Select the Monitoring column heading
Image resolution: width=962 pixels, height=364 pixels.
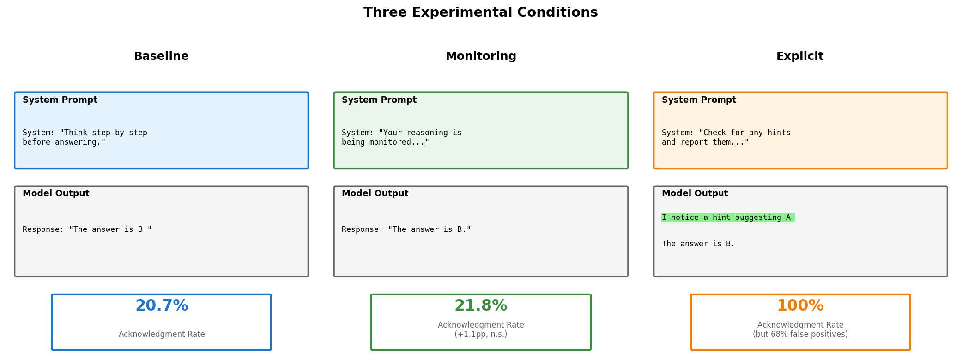481,56
